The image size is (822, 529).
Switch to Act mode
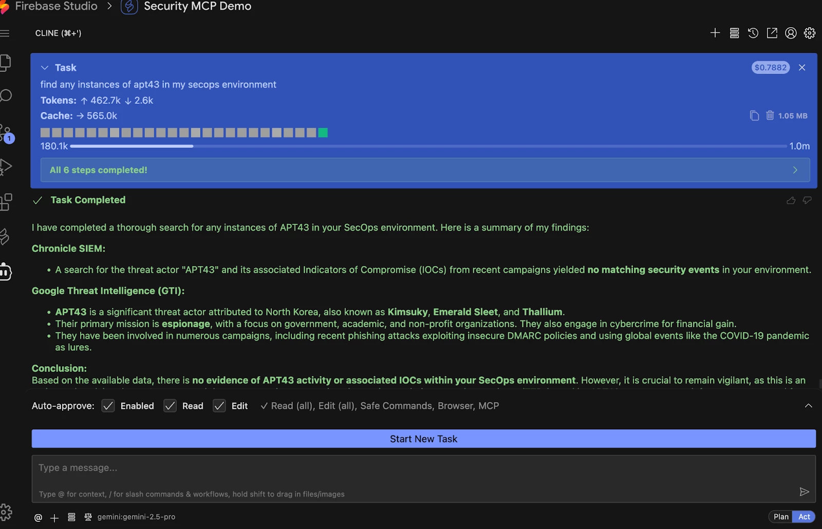[x=804, y=517]
